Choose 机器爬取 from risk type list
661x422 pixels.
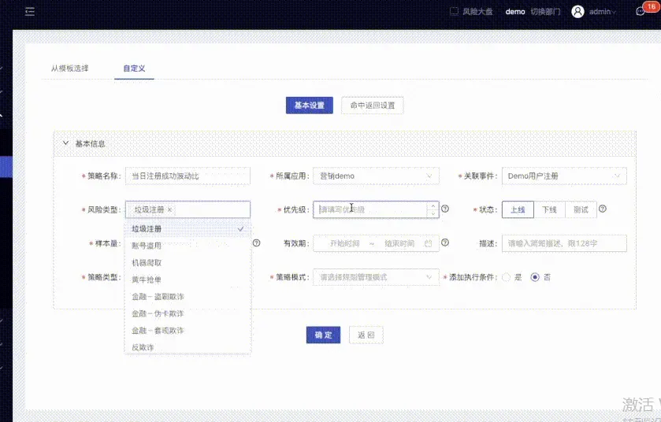188,263
